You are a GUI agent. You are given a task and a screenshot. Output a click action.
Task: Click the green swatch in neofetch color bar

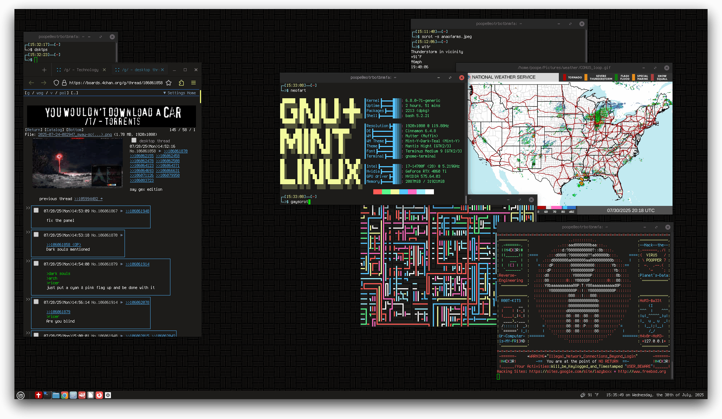(x=386, y=192)
